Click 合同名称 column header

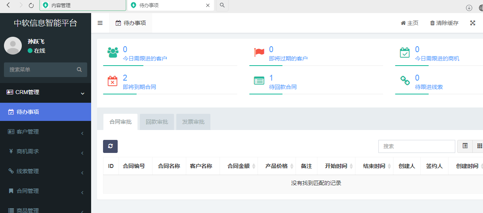coord(169,166)
